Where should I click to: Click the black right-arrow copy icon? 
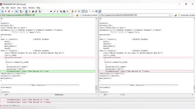pyautogui.click(x=51, y=12)
